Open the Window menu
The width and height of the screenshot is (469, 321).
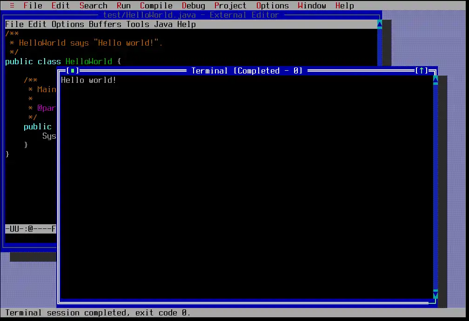coord(312,6)
